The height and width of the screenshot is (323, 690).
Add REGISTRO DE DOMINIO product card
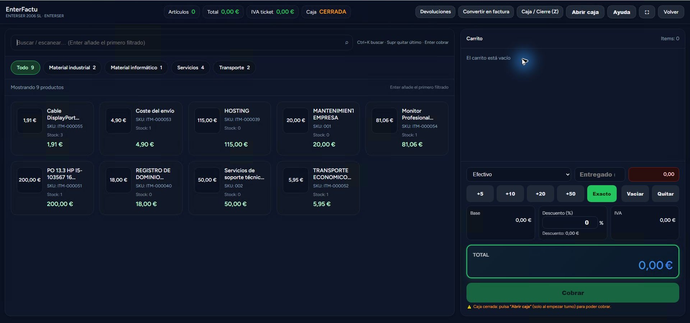pos(141,188)
